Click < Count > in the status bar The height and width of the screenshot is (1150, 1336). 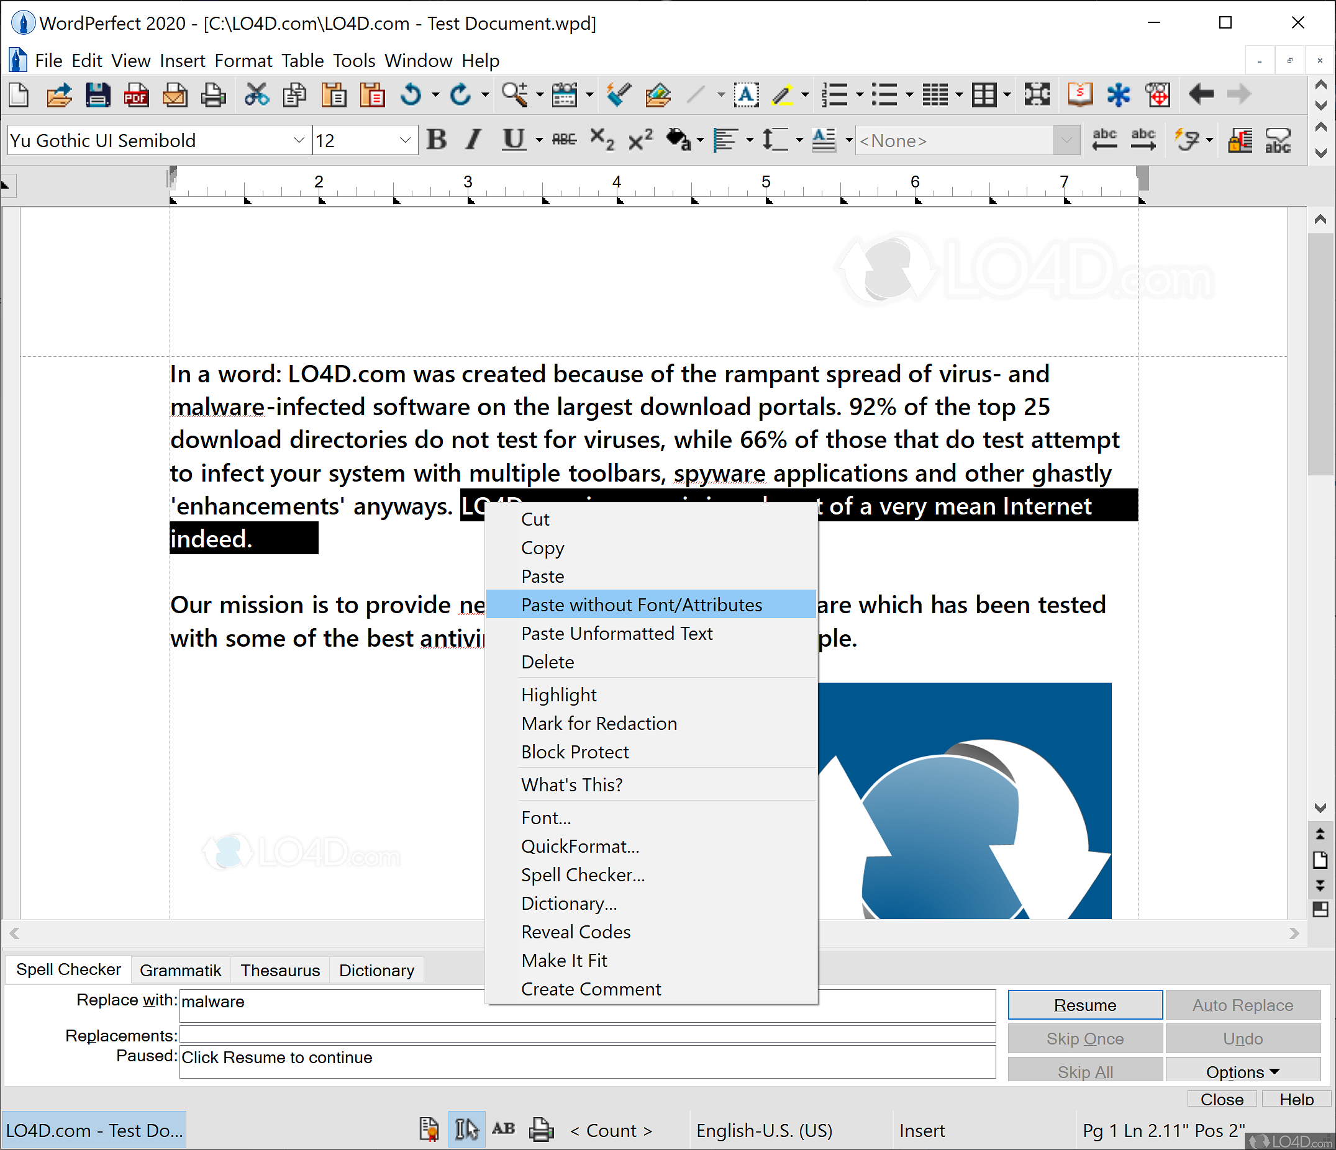611,1131
